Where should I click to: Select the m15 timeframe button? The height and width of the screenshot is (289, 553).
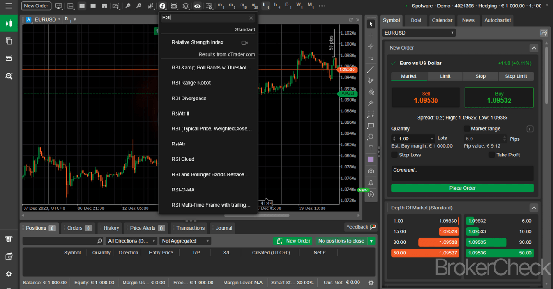243,6
